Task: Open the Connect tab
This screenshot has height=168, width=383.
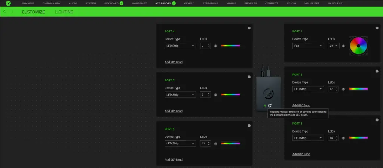Action: pos(272,3)
